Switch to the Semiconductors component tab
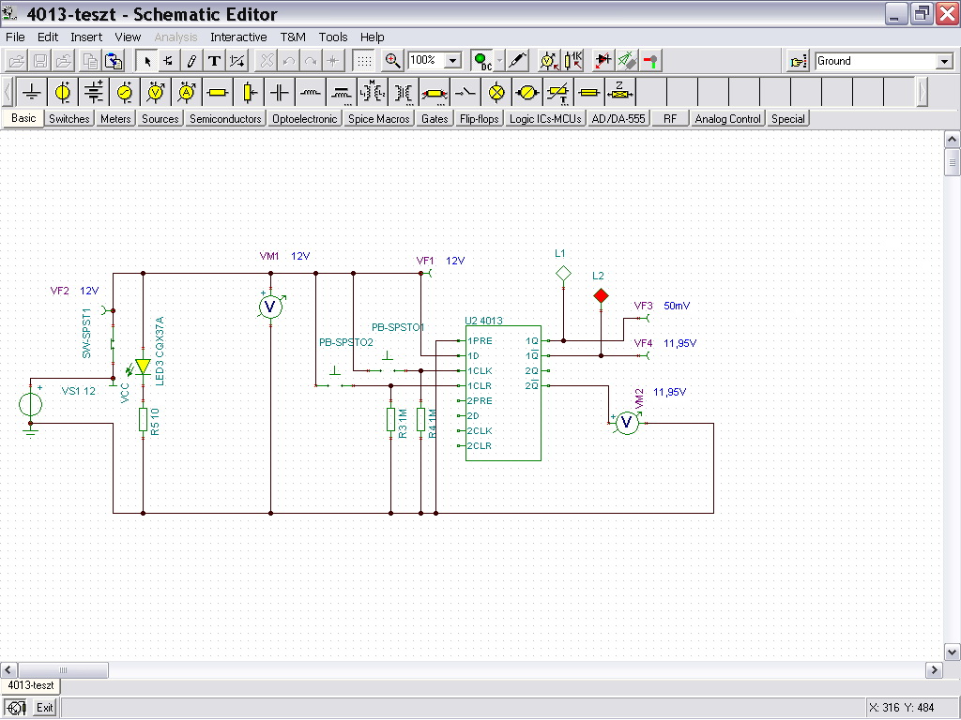The image size is (961, 720). pos(225,119)
